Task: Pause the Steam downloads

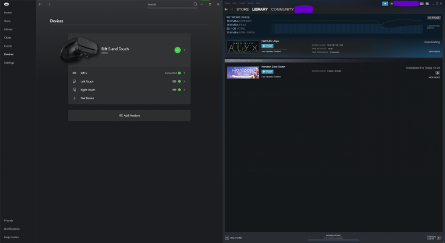Action: [x=434, y=18]
